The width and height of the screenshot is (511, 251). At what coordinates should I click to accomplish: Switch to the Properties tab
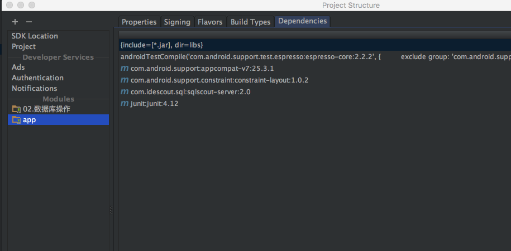pos(139,22)
